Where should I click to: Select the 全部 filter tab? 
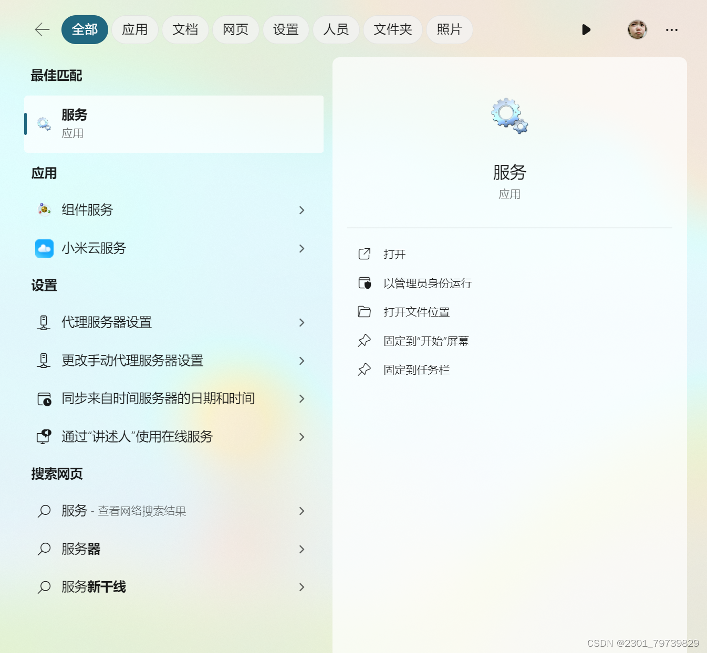[x=85, y=29]
